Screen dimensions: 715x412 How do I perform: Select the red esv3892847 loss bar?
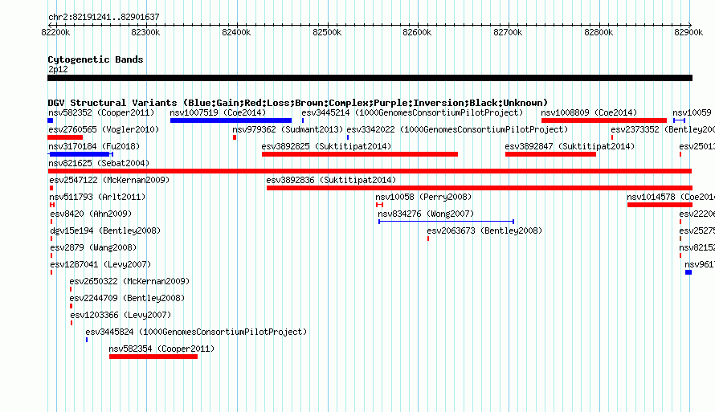(550, 154)
